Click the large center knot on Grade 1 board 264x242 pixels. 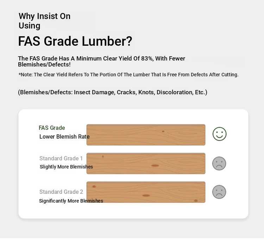click(155, 166)
